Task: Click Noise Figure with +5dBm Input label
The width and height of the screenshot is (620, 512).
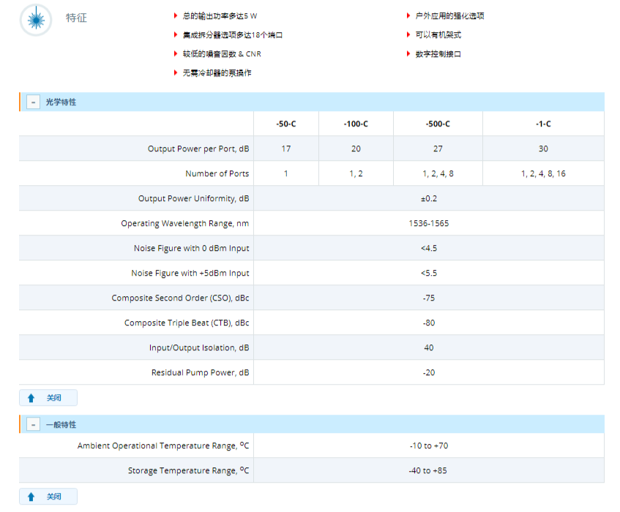Action: point(190,273)
